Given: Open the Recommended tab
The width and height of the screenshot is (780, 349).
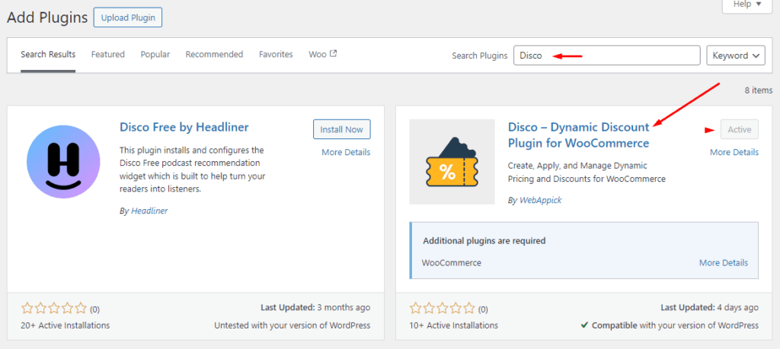Looking at the screenshot, I should (214, 55).
